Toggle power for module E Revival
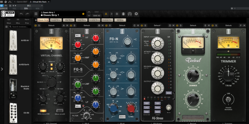Screen dimensions: 249x124 [177, 25]
